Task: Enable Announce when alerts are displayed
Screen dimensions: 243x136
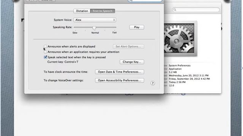Action: point(45,46)
